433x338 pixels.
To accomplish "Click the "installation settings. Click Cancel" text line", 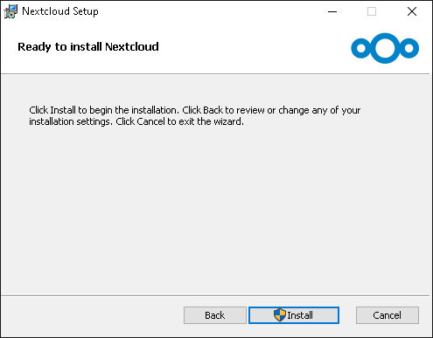I will click(x=136, y=121).
